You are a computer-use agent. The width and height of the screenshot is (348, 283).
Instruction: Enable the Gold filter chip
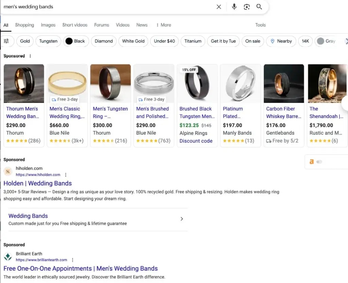coord(24,41)
